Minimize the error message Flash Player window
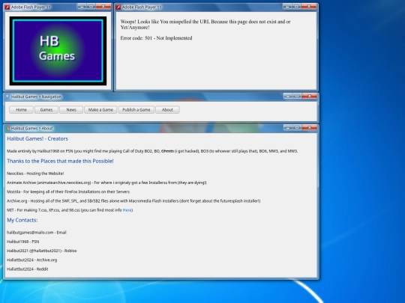 click(x=287, y=7)
